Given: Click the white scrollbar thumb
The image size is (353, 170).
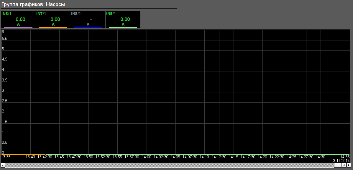Looking at the screenshot, I should click(338, 165).
